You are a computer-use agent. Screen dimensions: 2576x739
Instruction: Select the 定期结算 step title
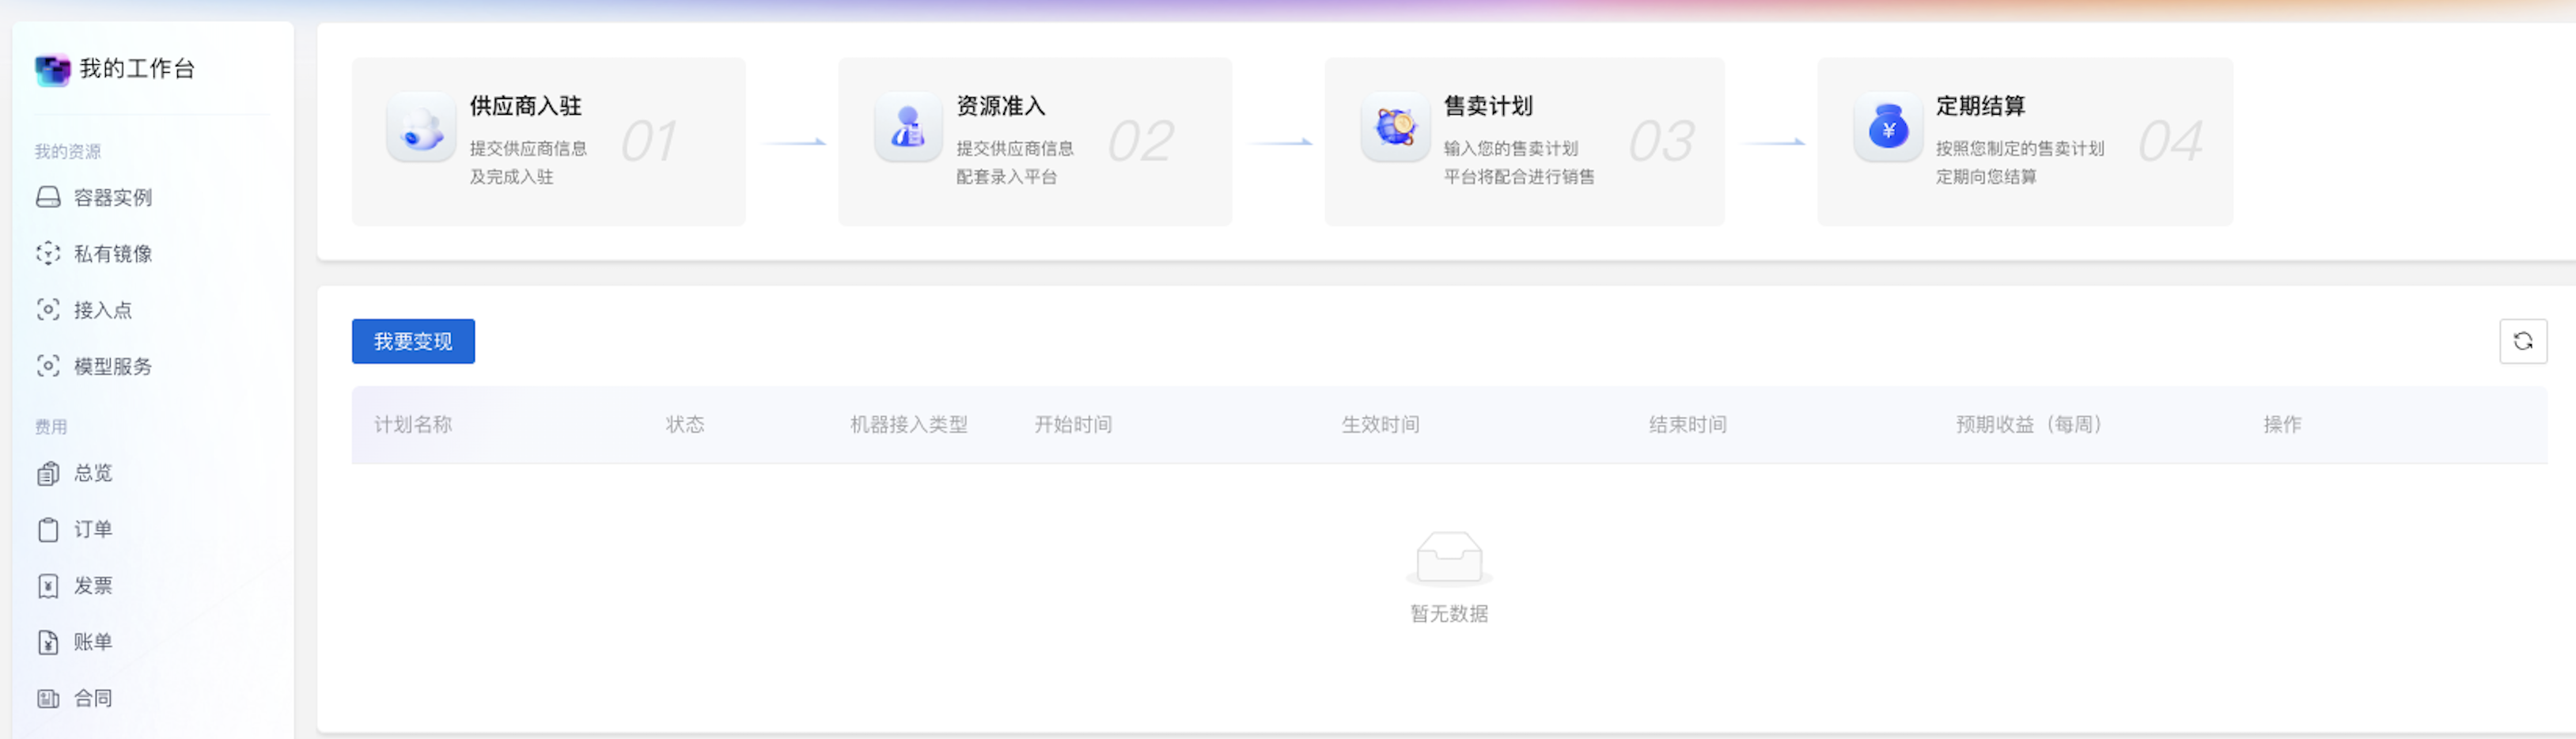[x=1981, y=106]
